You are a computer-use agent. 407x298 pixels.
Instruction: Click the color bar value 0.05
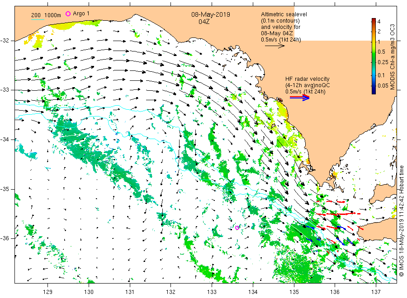(x=383, y=86)
